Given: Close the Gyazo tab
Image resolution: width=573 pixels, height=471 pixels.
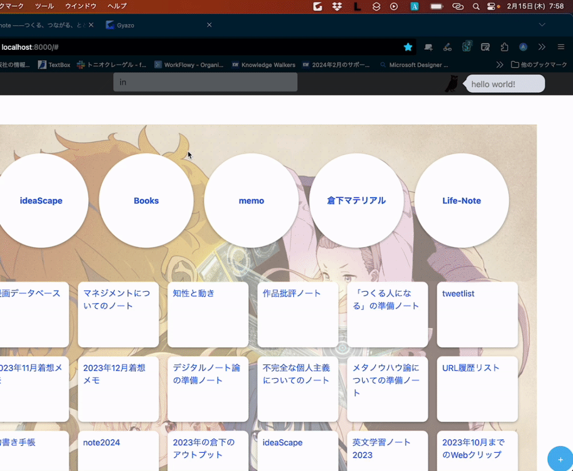Looking at the screenshot, I should (209, 25).
